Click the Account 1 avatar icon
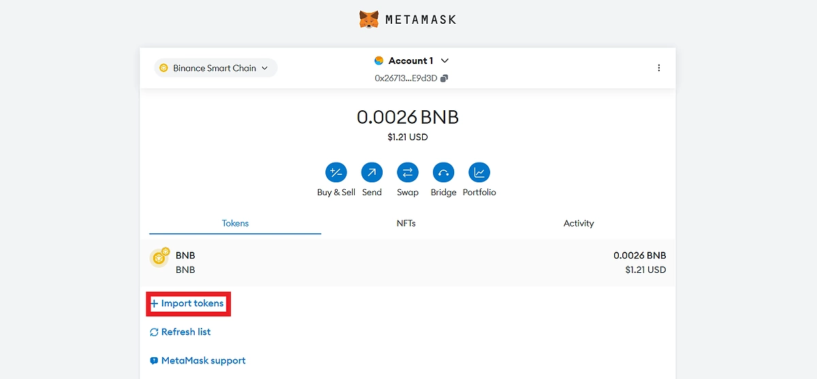The image size is (817, 379). (x=379, y=61)
